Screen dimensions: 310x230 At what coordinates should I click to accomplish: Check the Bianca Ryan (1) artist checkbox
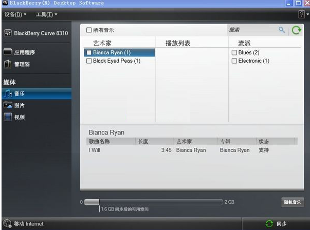(x=89, y=52)
